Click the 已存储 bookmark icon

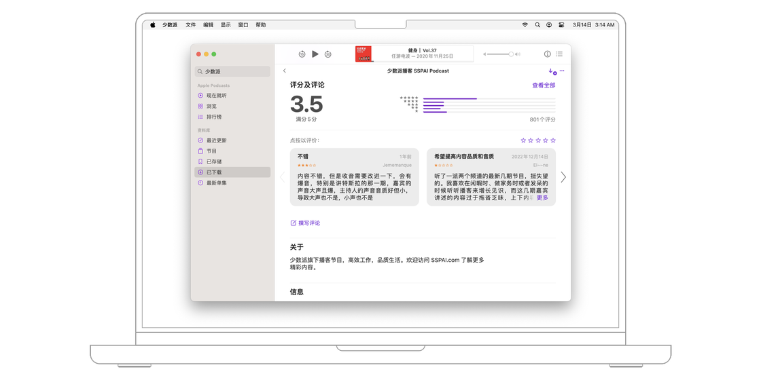pos(200,161)
